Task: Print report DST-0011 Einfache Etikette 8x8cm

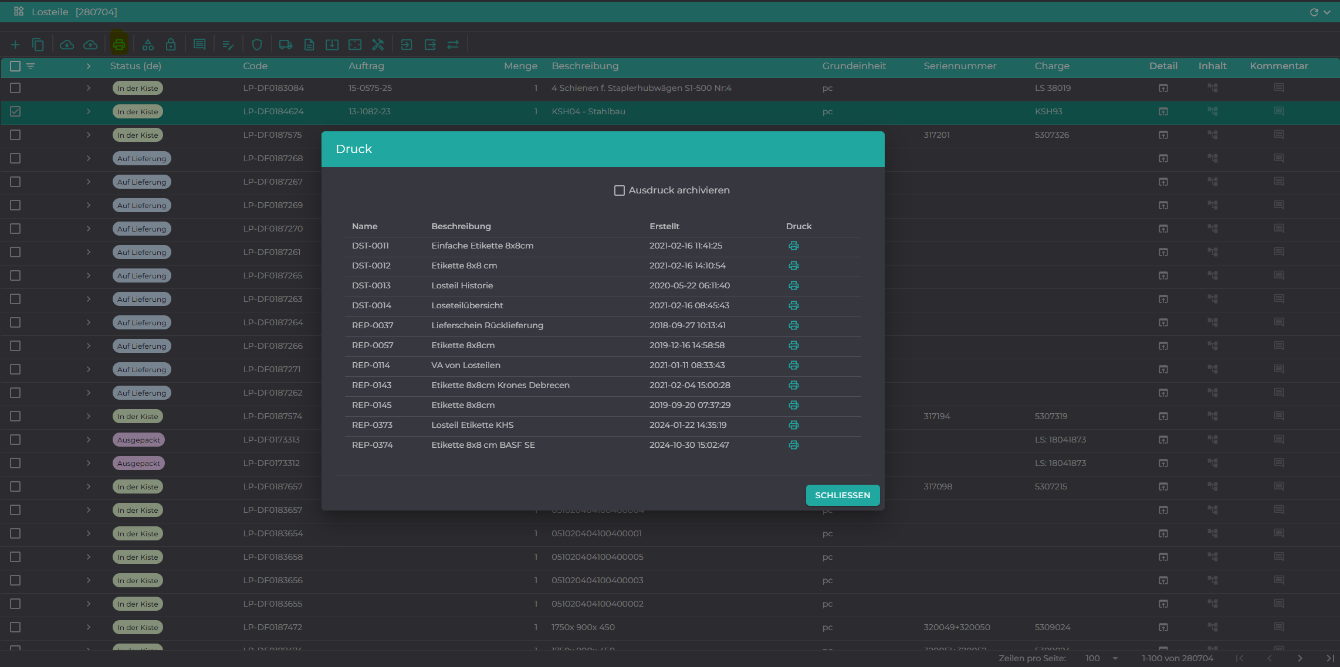Action: click(x=794, y=246)
